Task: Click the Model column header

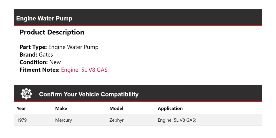Action: click(116, 108)
